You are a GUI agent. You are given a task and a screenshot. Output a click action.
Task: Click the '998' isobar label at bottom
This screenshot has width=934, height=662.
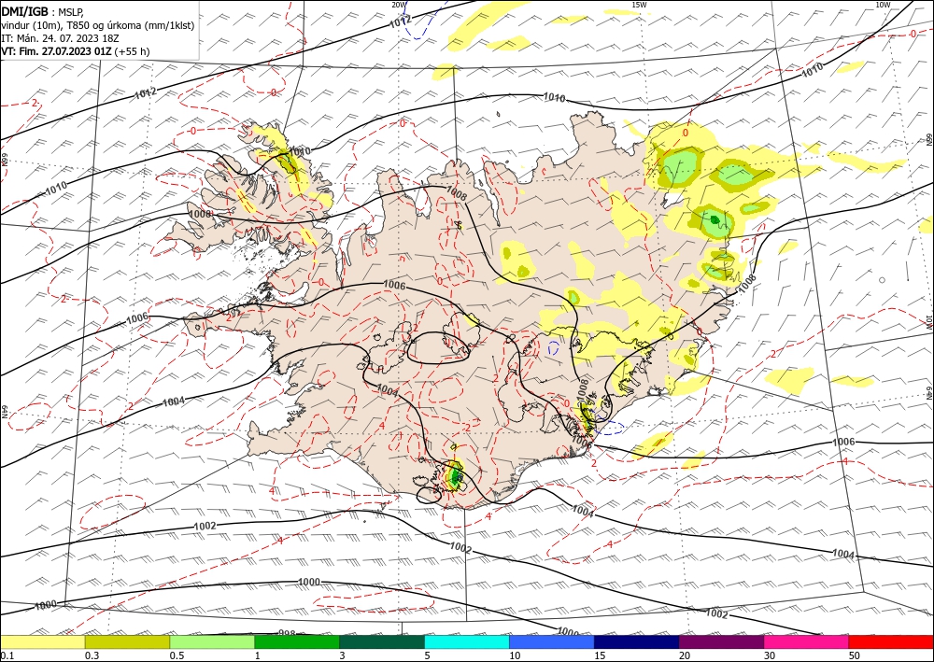point(288,632)
